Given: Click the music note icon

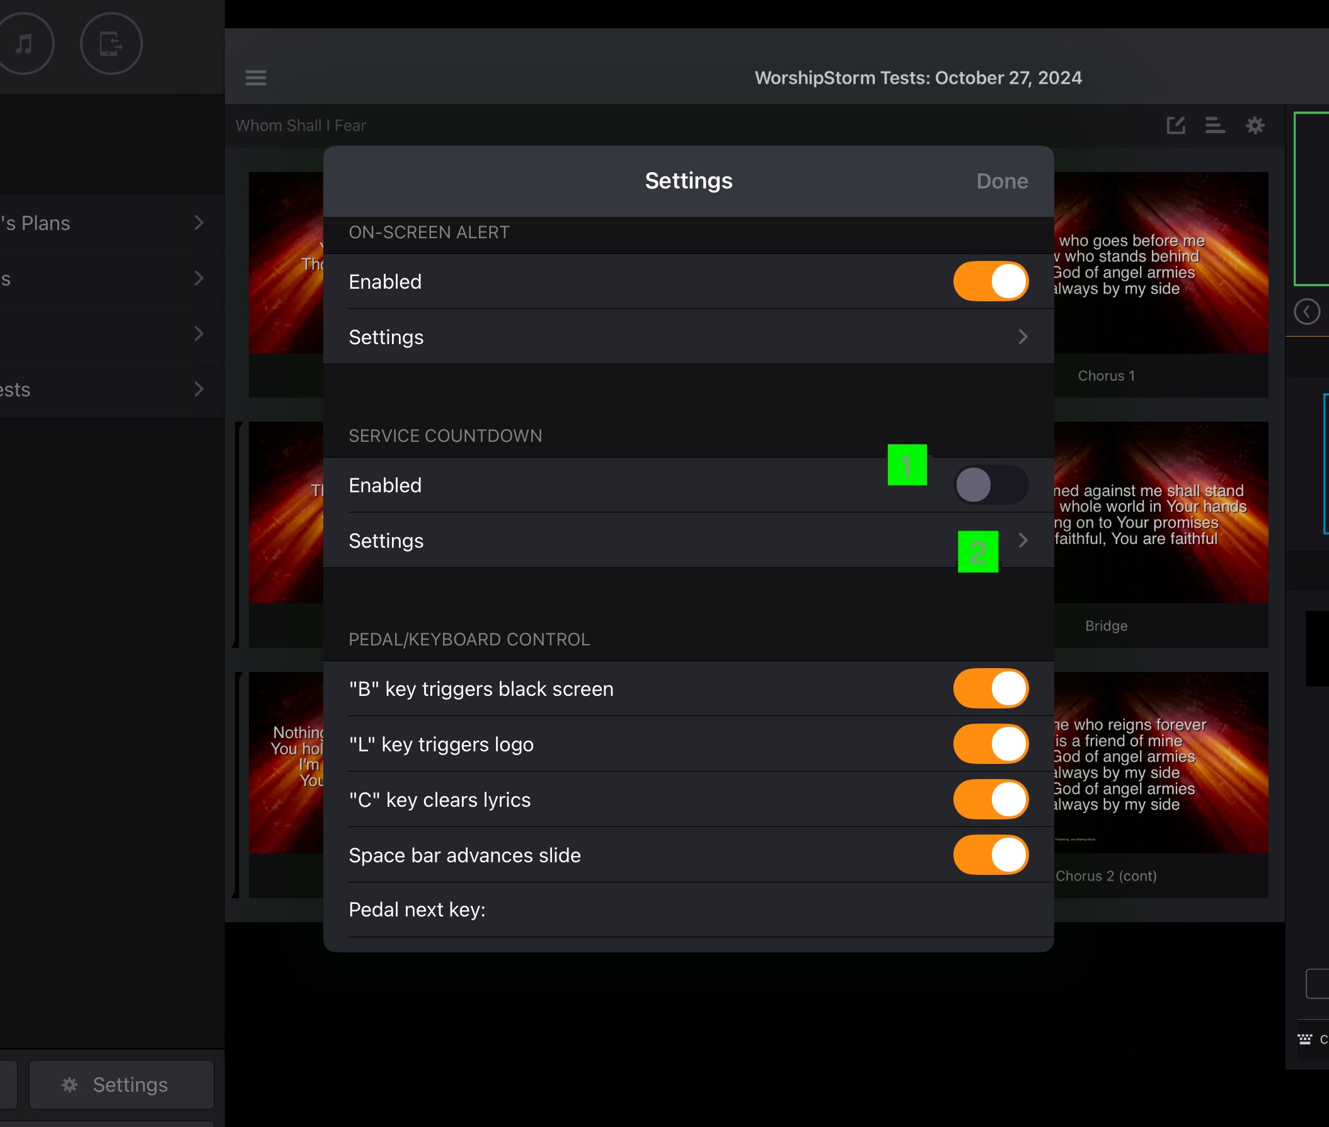Looking at the screenshot, I should [23, 43].
